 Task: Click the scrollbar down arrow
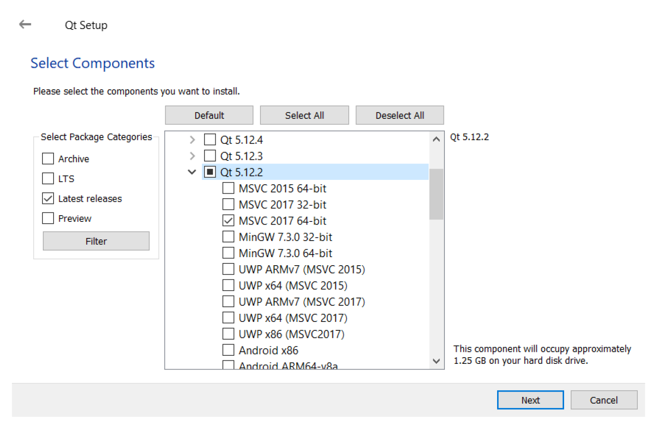[x=436, y=361]
